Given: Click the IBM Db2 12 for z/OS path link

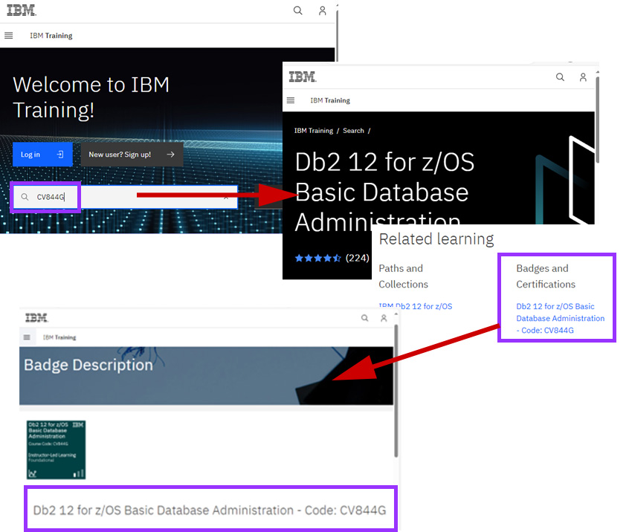Looking at the screenshot, I should pos(415,306).
